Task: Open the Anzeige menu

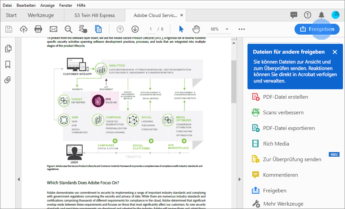Action: pyautogui.click(x=47, y=5)
